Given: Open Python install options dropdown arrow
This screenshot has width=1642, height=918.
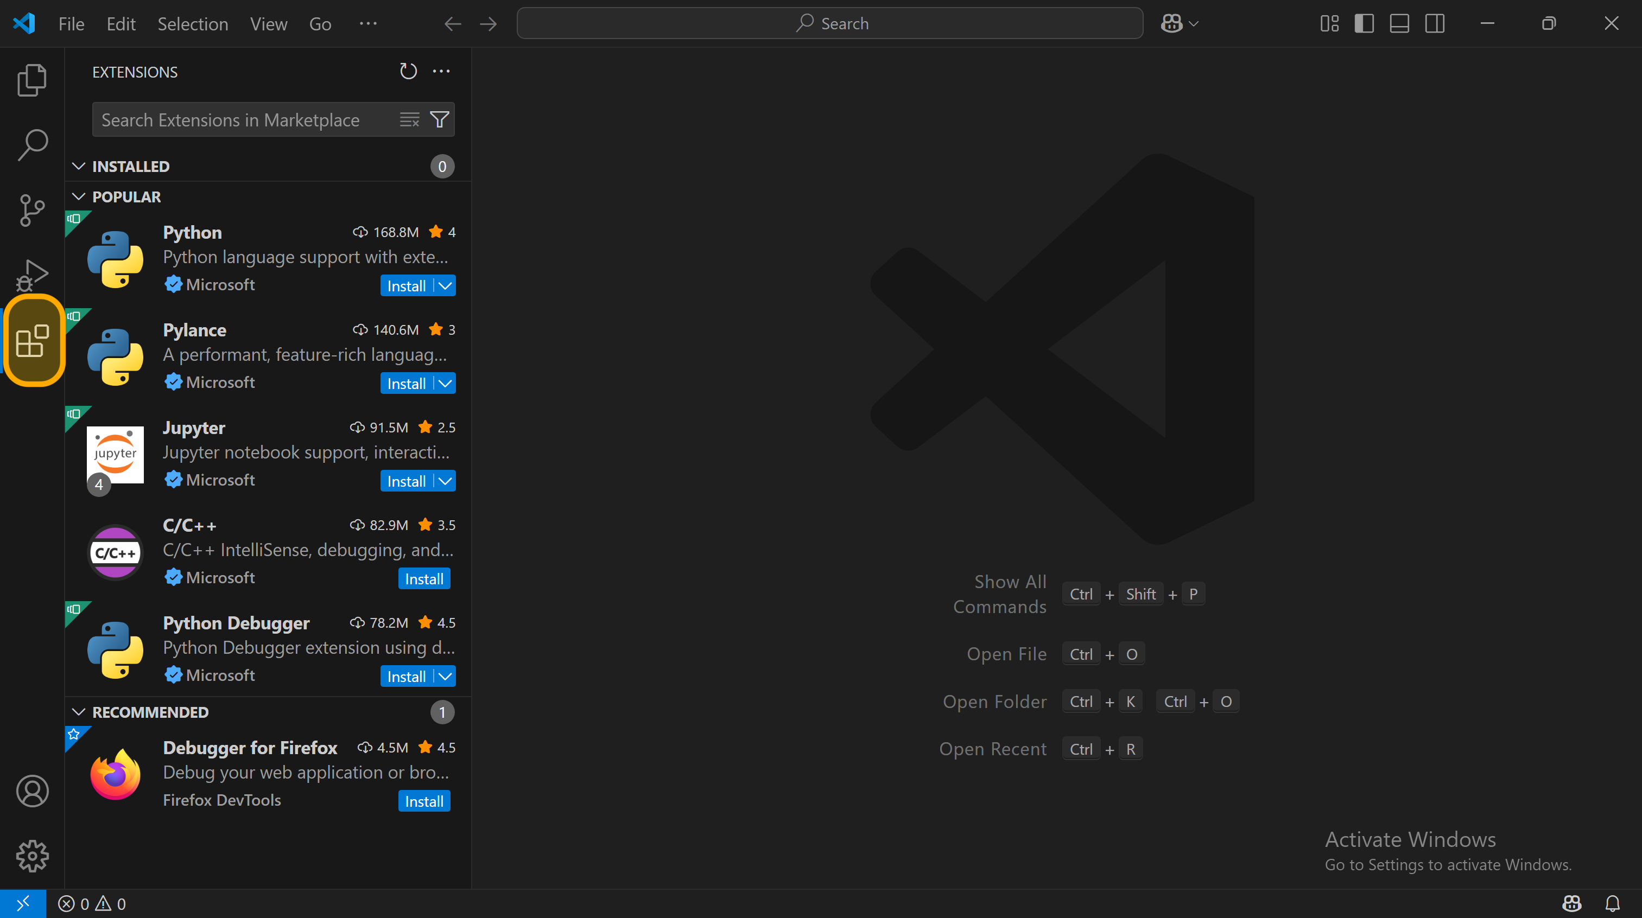Looking at the screenshot, I should coord(446,286).
